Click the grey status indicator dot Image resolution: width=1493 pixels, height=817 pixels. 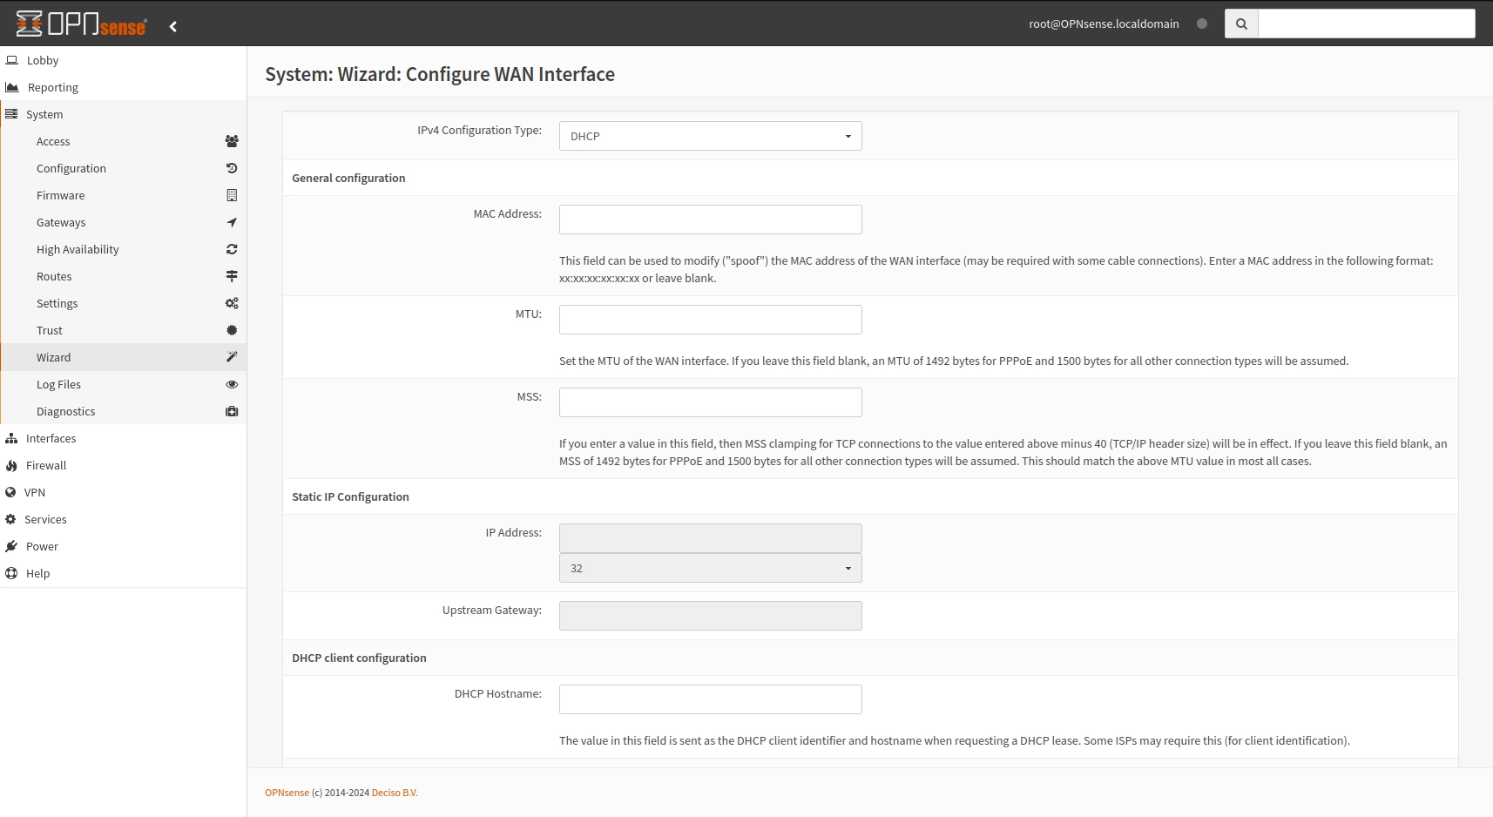(1202, 24)
